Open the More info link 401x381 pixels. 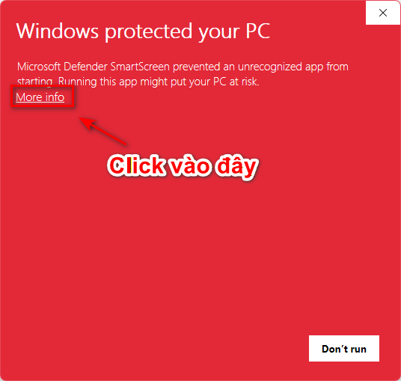click(40, 97)
